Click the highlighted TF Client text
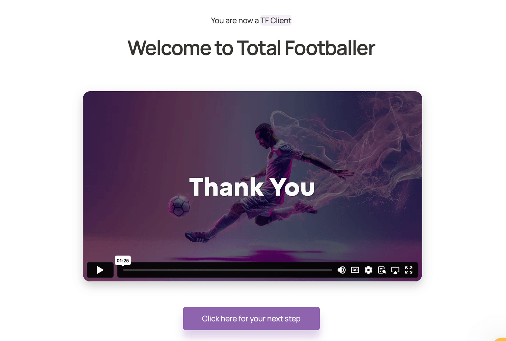The height and width of the screenshot is (341, 506). coord(276,21)
